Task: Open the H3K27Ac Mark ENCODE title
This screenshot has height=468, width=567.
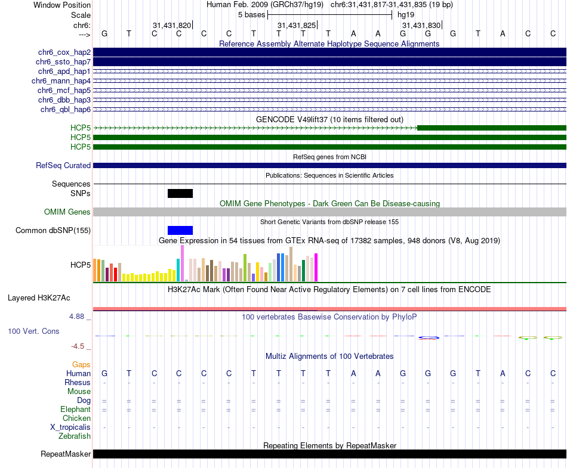Action: click(329, 290)
